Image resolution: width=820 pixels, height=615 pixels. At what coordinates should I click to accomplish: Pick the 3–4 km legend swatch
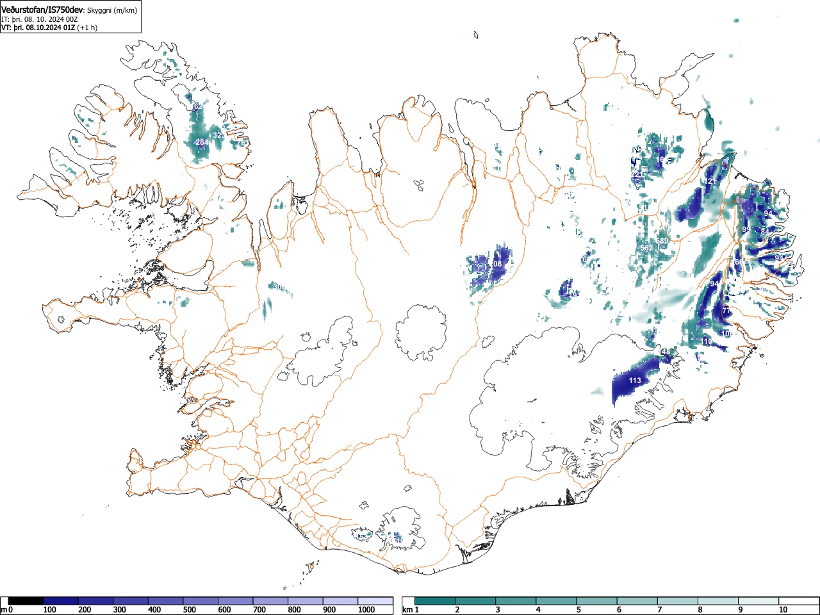point(516,601)
